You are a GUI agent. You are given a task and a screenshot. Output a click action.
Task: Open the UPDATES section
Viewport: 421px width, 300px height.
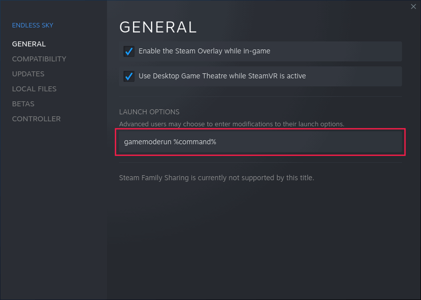click(x=28, y=74)
